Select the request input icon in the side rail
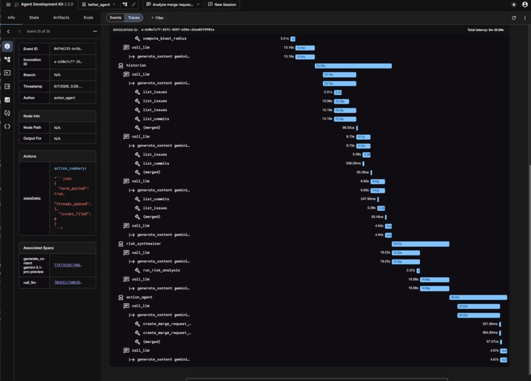 click(x=7, y=73)
